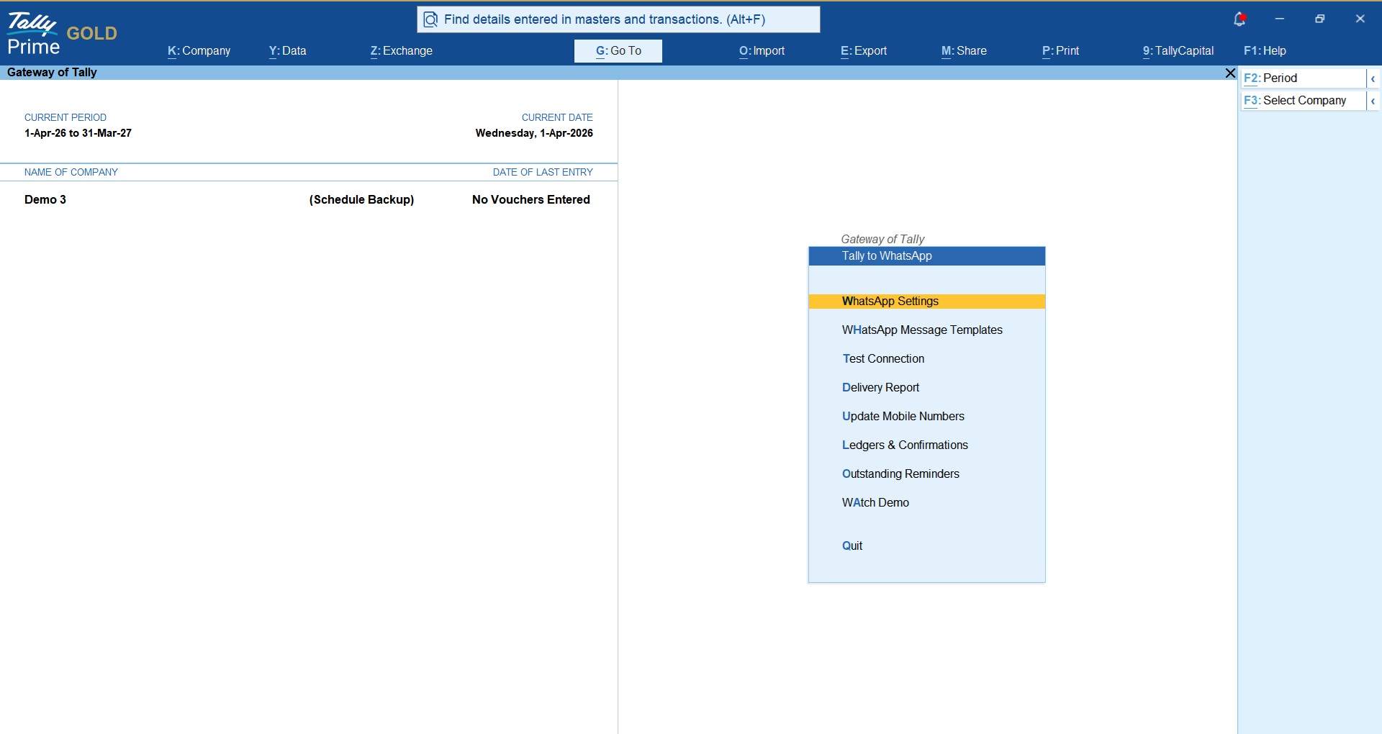This screenshot has height=734, width=1382.
Task: Open the Company menu
Action: (x=199, y=51)
